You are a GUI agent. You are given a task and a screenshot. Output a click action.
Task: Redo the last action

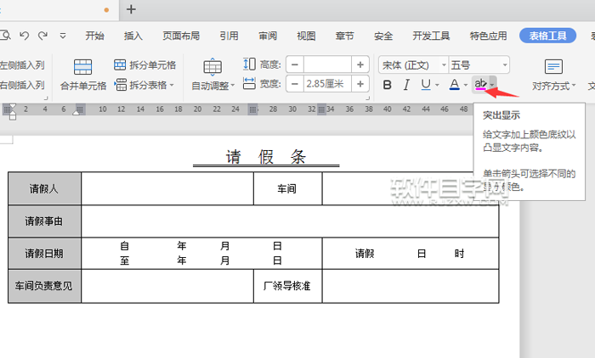[x=42, y=36]
